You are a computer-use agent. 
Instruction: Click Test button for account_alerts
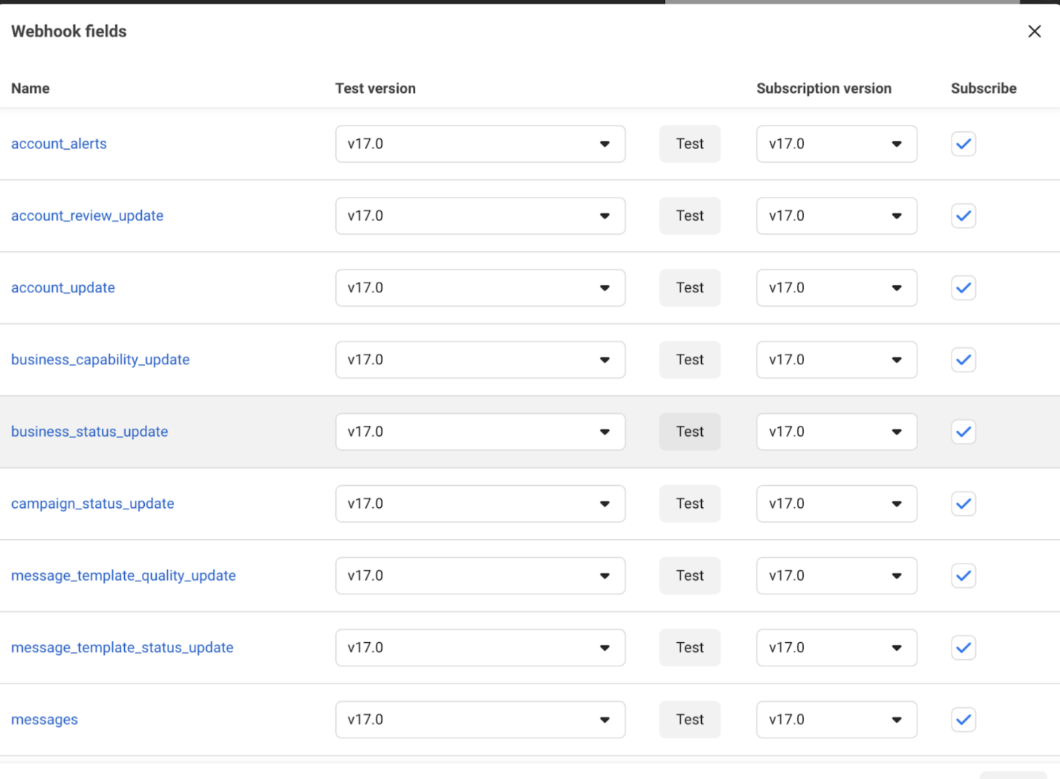pos(690,144)
